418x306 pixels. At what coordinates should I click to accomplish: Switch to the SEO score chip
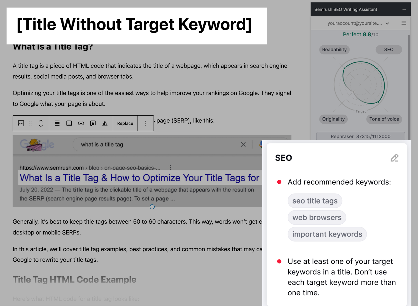[x=389, y=50]
